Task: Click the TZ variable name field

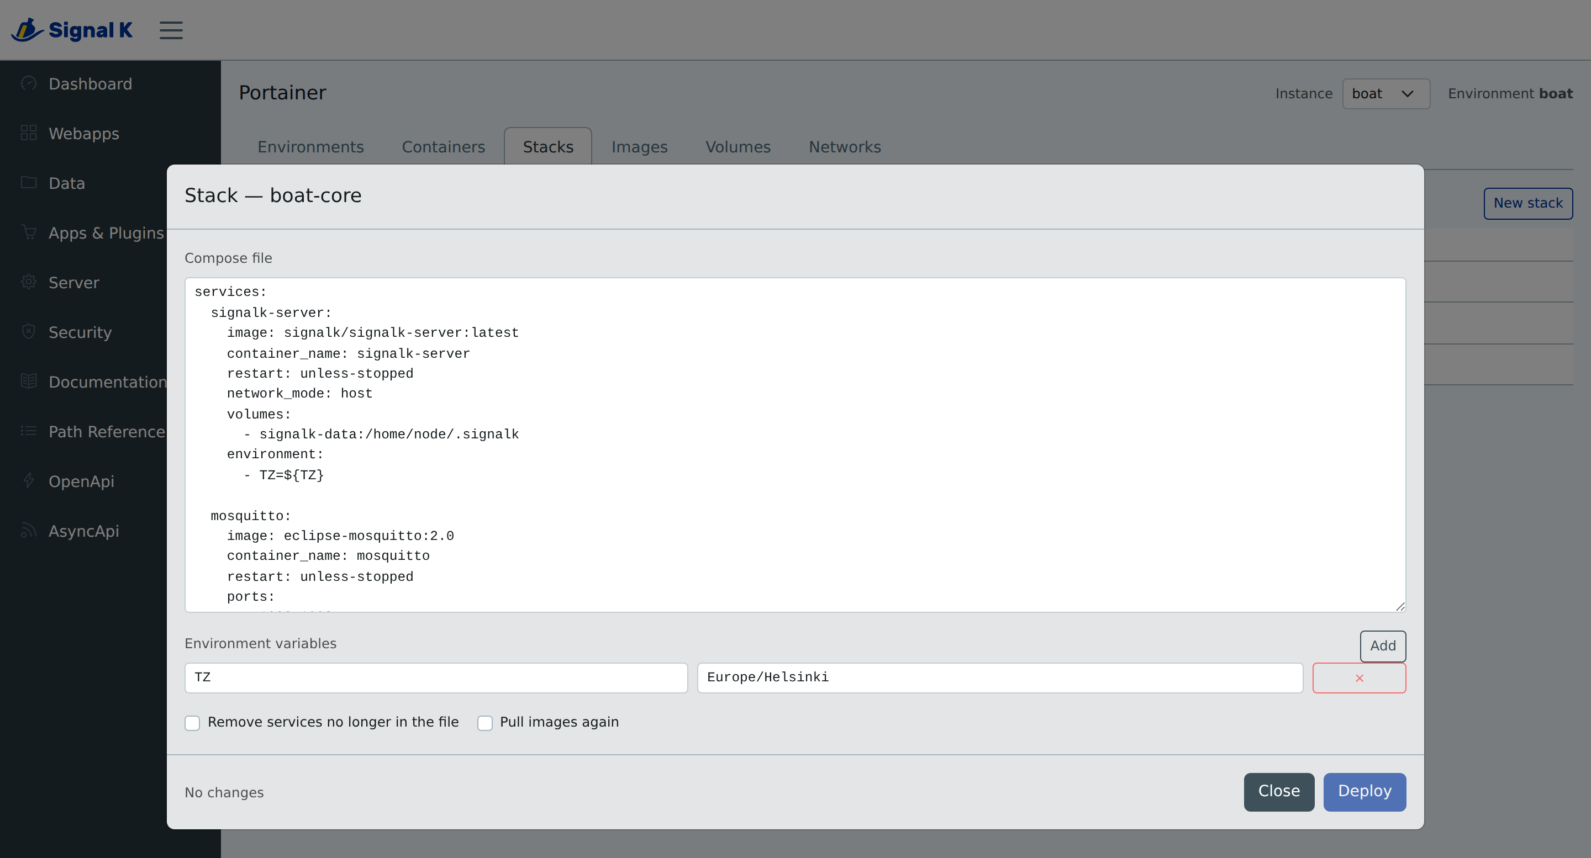Action: (435, 678)
